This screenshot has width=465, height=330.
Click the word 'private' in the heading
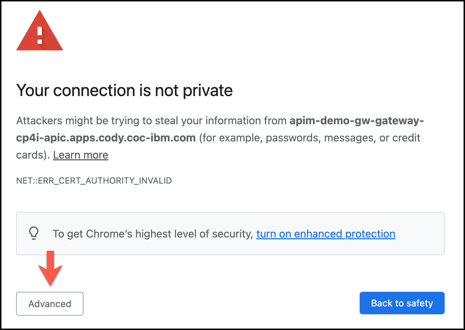[207, 90]
